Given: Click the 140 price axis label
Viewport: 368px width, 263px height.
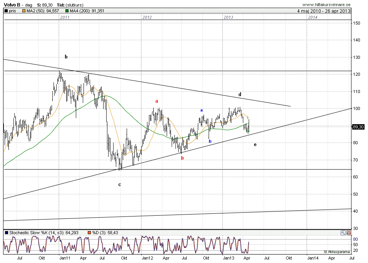Looking at the screenshot, I should 356,40.
